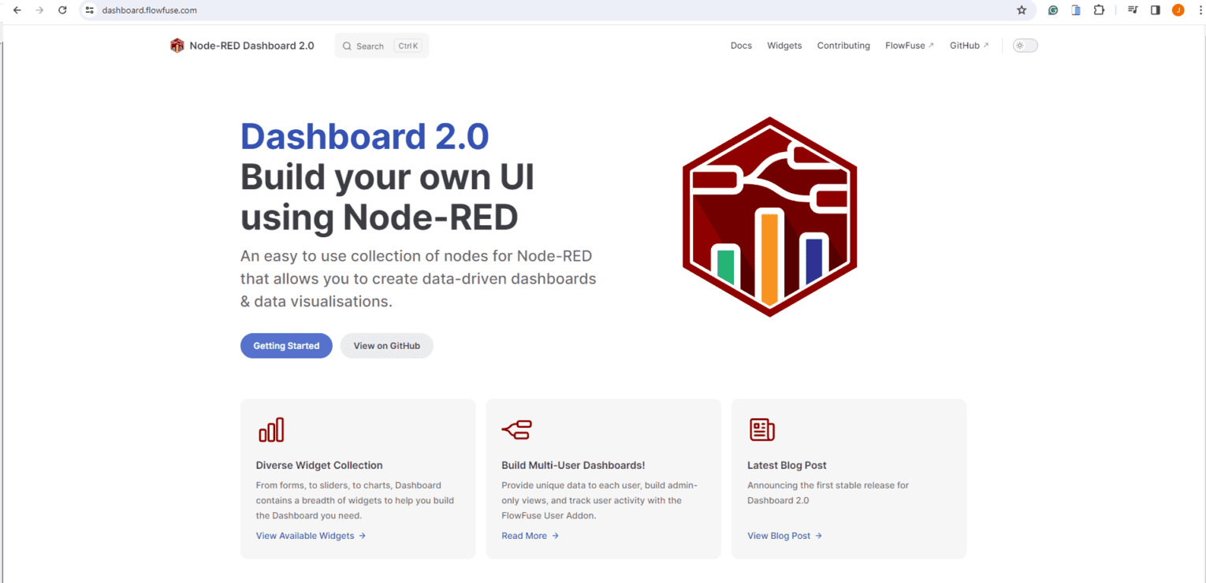Click the multi-user flow icon above Build Multi-User Dashboards
This screenshot has height=583, width=1206.
pos(516,429)
